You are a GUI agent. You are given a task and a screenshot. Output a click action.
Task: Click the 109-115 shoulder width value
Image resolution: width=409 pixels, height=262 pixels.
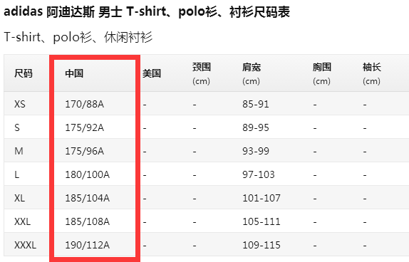coord(262,245)
